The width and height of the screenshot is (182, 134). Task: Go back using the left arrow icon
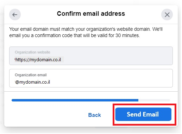[x=15, y=15]
